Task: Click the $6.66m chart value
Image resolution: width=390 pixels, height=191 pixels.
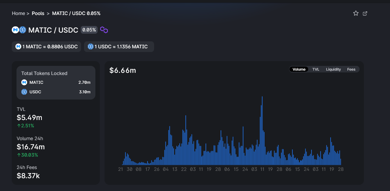Action: (123, 71)
